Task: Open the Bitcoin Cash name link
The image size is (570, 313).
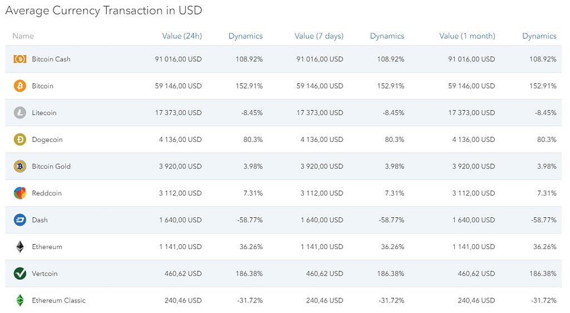Action: point(51,59)
